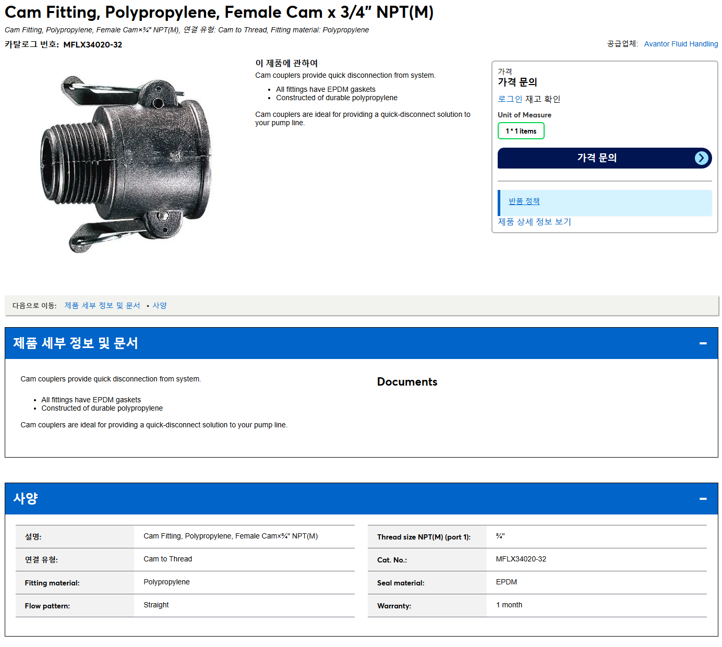Click the 설명 value in the 사양 table
The image size is (722, 647).
(231, 536)
